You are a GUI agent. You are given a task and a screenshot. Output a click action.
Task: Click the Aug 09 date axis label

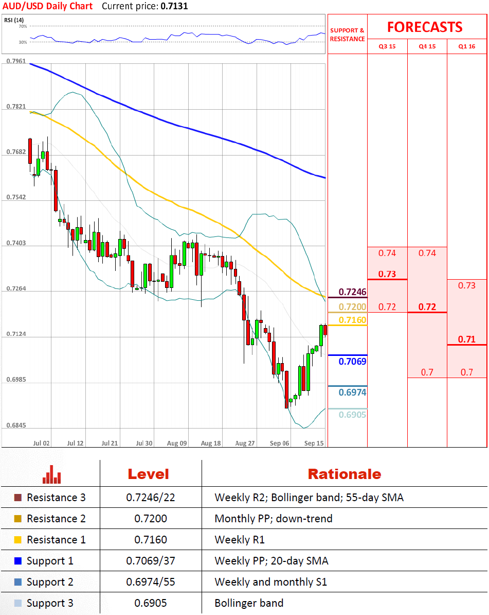point(177,443)
